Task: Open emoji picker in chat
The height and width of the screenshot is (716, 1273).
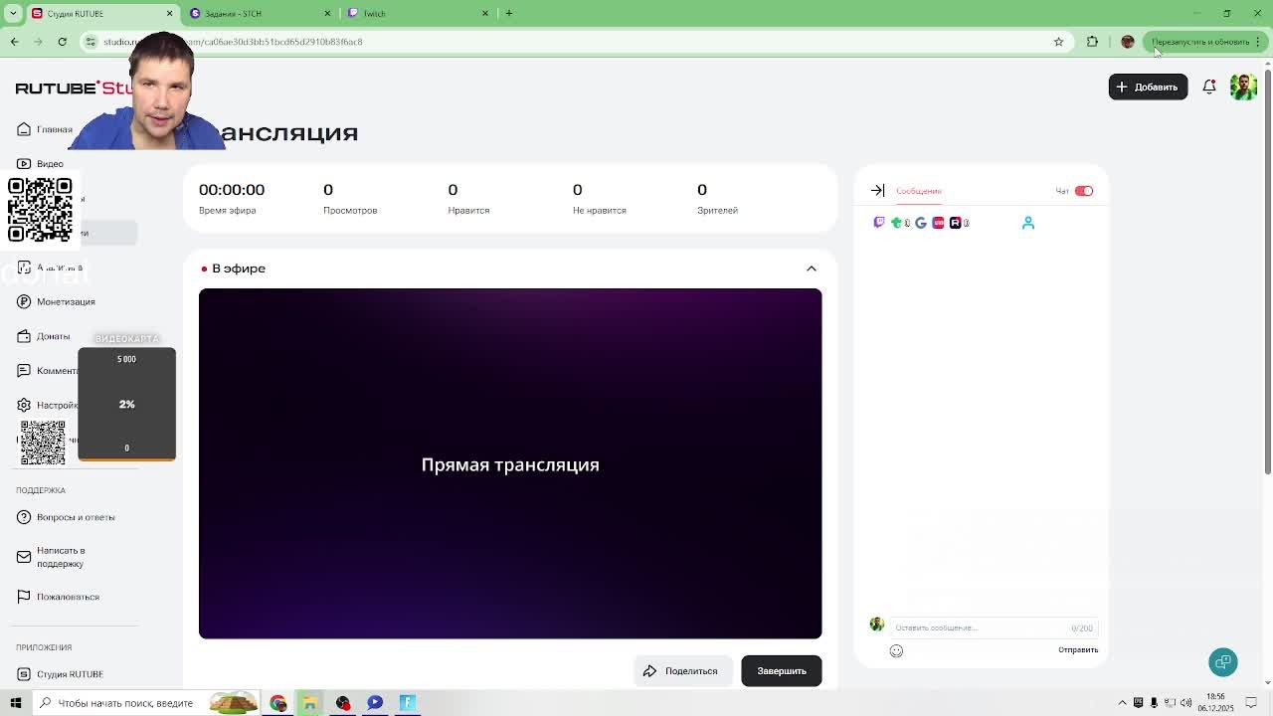Action: click(896, 650)
